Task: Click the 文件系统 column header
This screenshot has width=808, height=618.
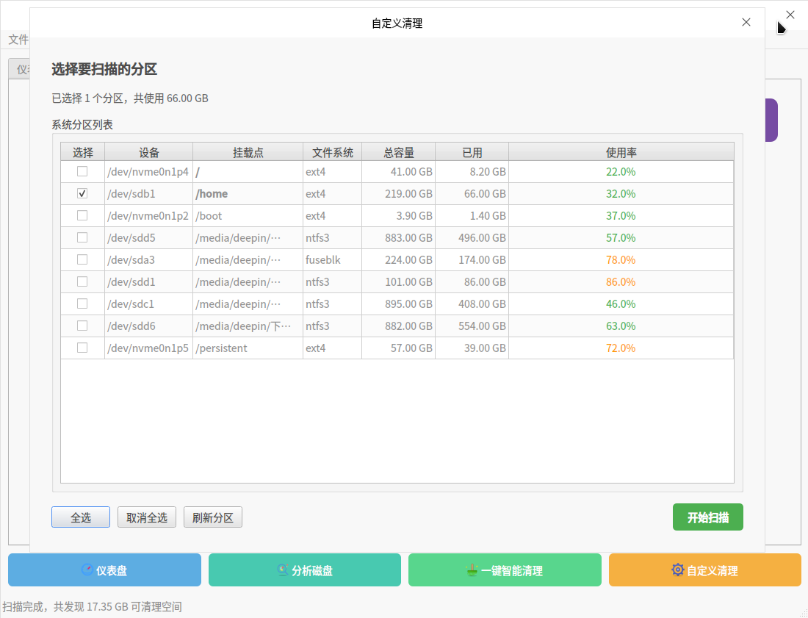Action: point(332,152)
